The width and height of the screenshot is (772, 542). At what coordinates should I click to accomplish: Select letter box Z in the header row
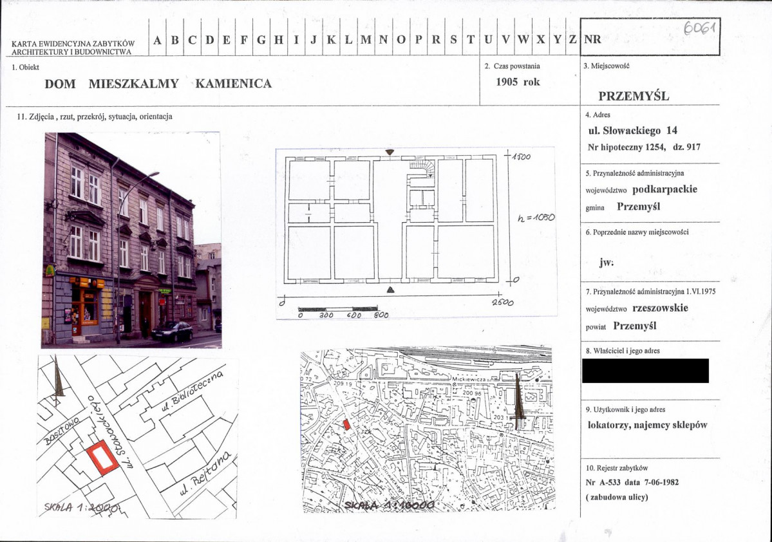[572, 39]
